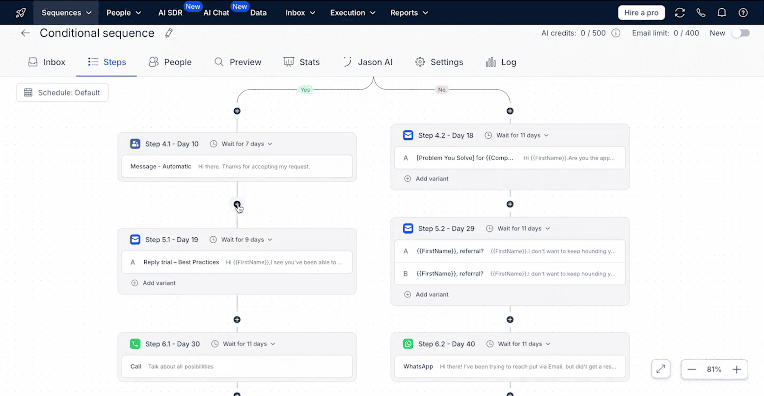The image size is (764, 396).
Task: Click the Hire a pro button
Action: point(641,12)
